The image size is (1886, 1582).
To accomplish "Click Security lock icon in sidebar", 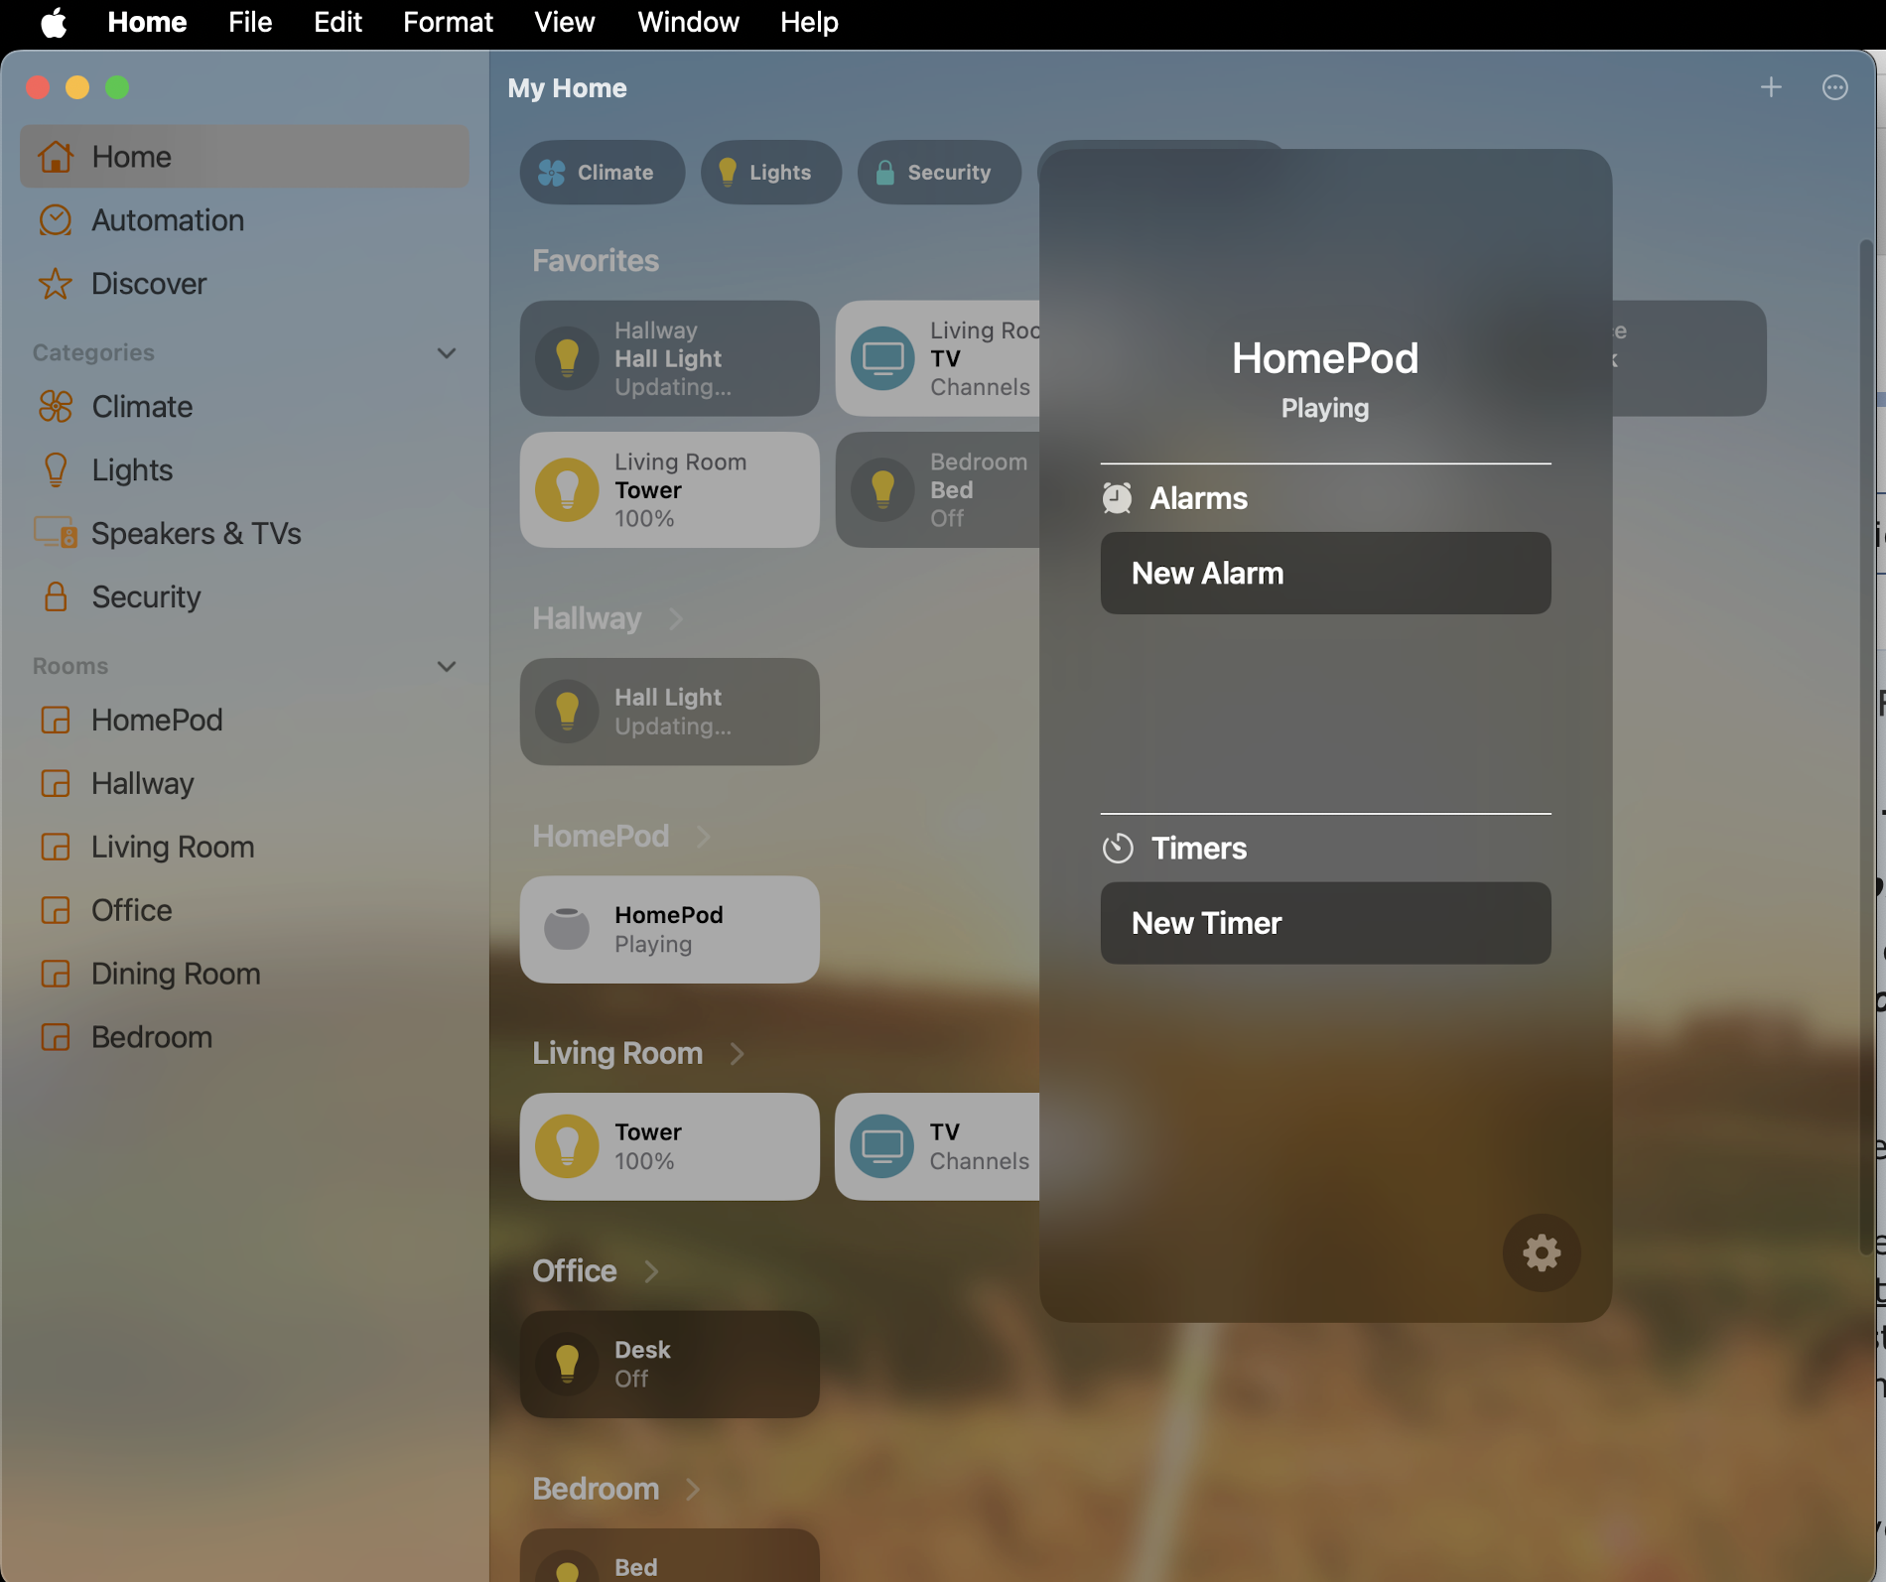I will click(56, 596).
